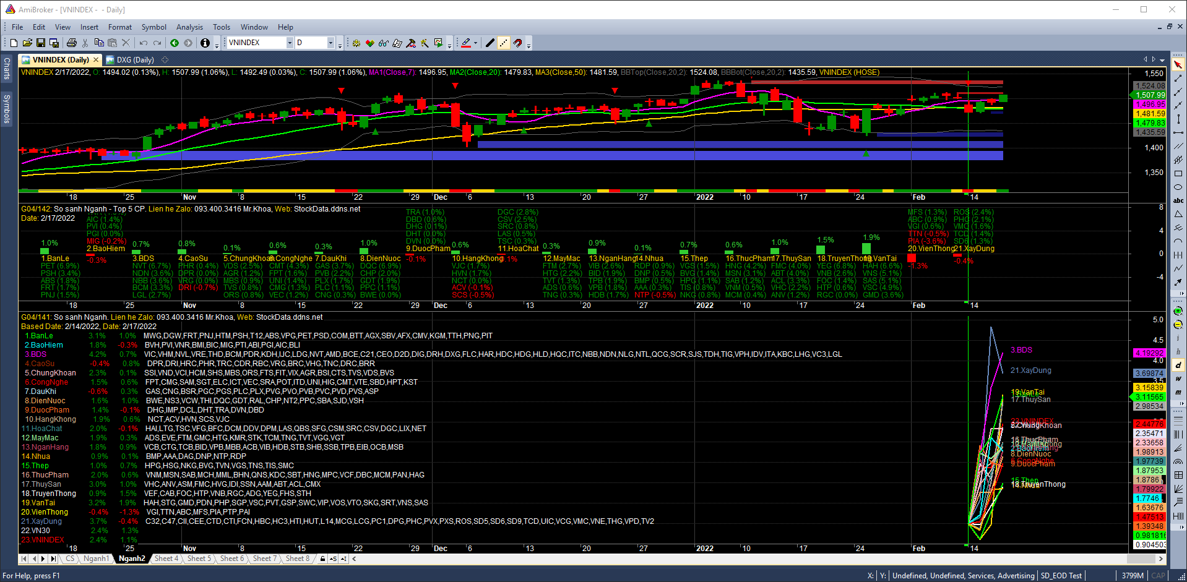Undo the last action via toolbar
This screenshot has height=582, width=1187.
144,43
